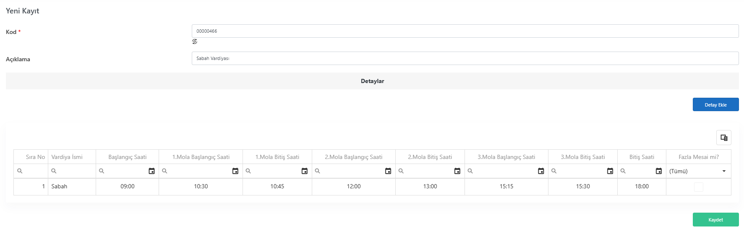Open calendar picker in 3.Mola Başlangıç Saati filter
This screenshot has width=744, height=229.
point(541,171)
